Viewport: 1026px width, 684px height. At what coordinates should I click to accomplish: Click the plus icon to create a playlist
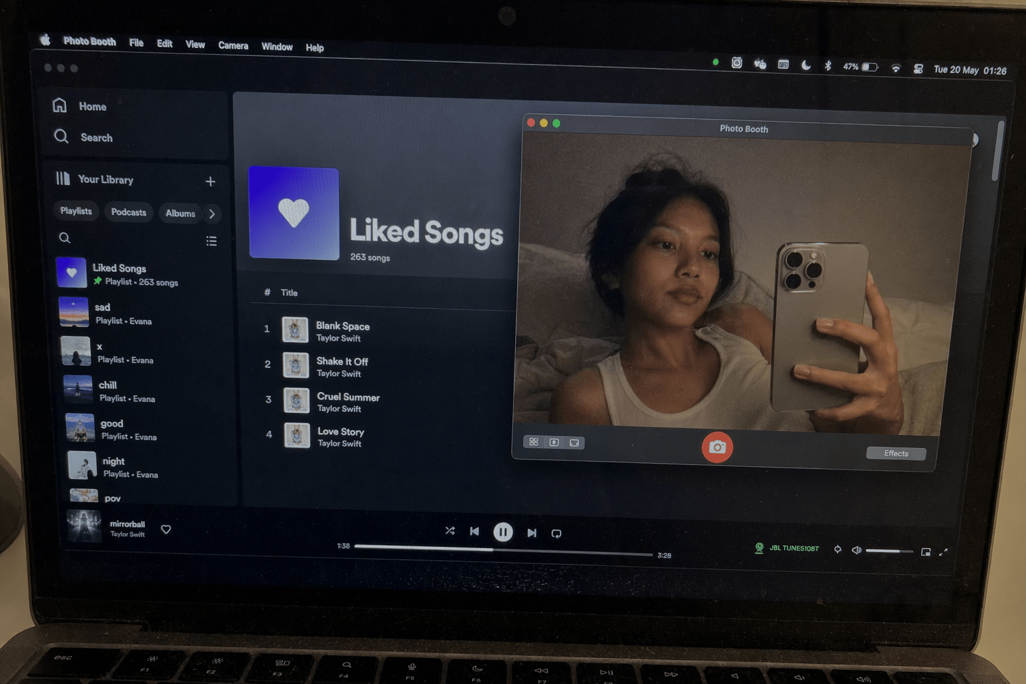[x=210, y=182]
